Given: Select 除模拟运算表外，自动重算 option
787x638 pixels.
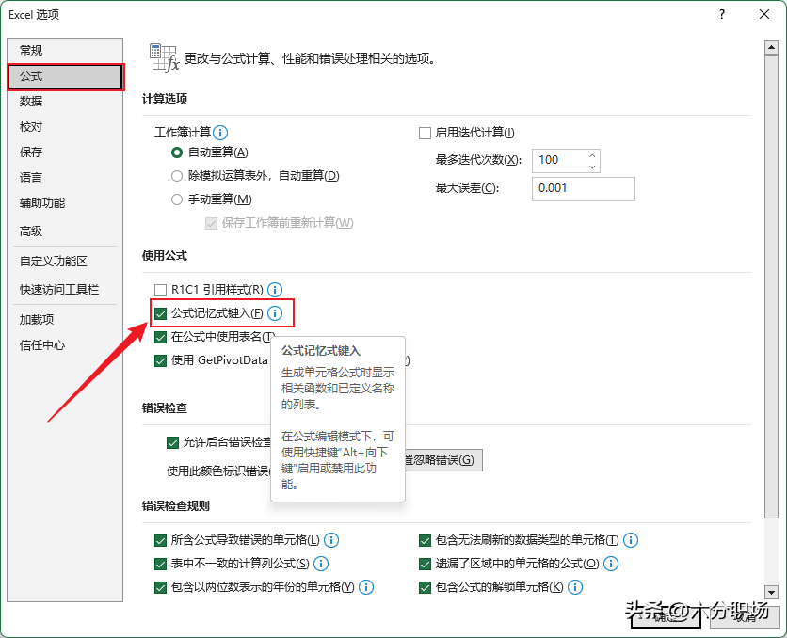Looking at the screenshot, I should (177, 176).
